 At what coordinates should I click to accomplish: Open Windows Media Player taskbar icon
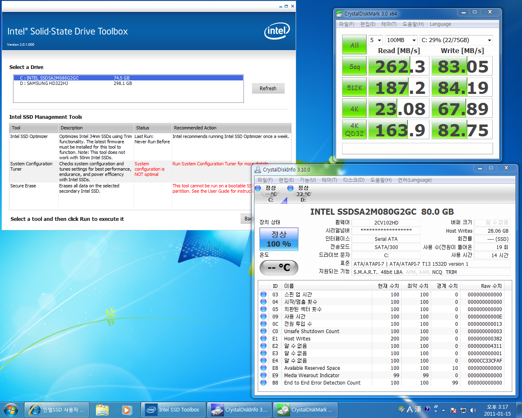click(126, 409)
